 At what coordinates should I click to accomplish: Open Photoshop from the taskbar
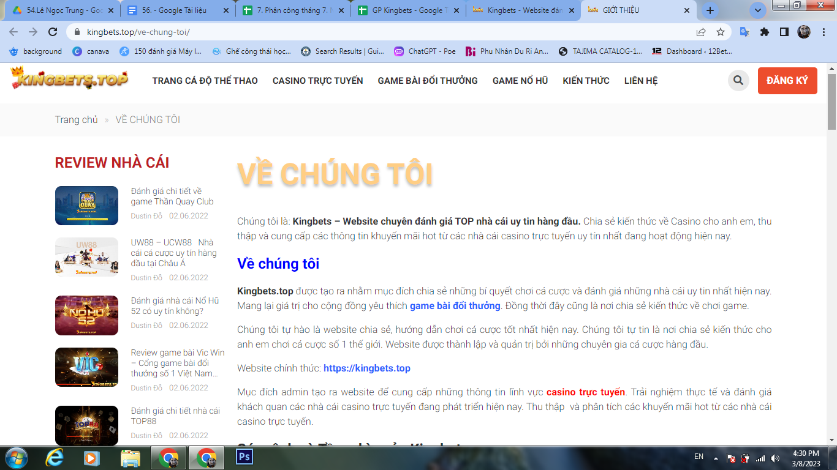click(x=244, y=457)
